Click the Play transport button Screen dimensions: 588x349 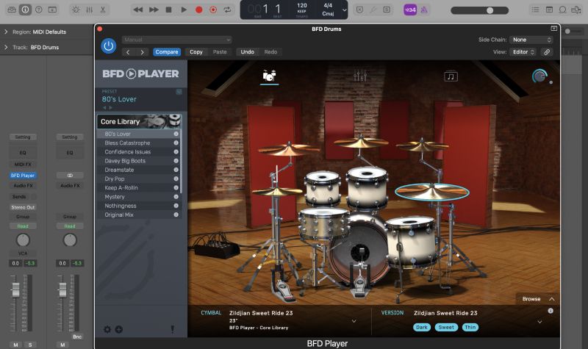click(184, 10)
